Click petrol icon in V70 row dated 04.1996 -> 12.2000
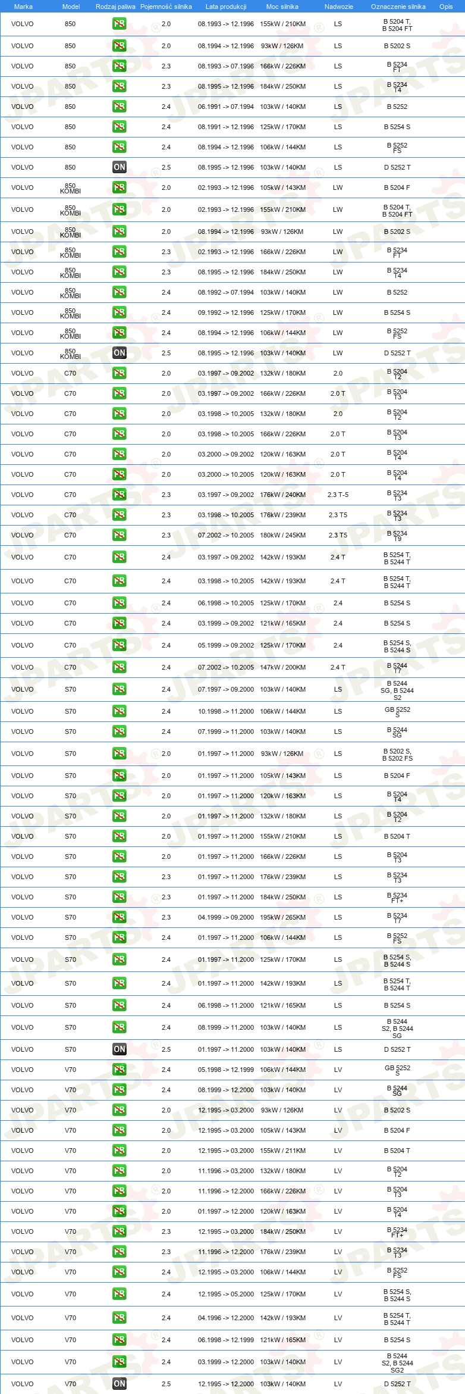The width and height of the screenshot is (465, 1394). (x=120, y=1318)
